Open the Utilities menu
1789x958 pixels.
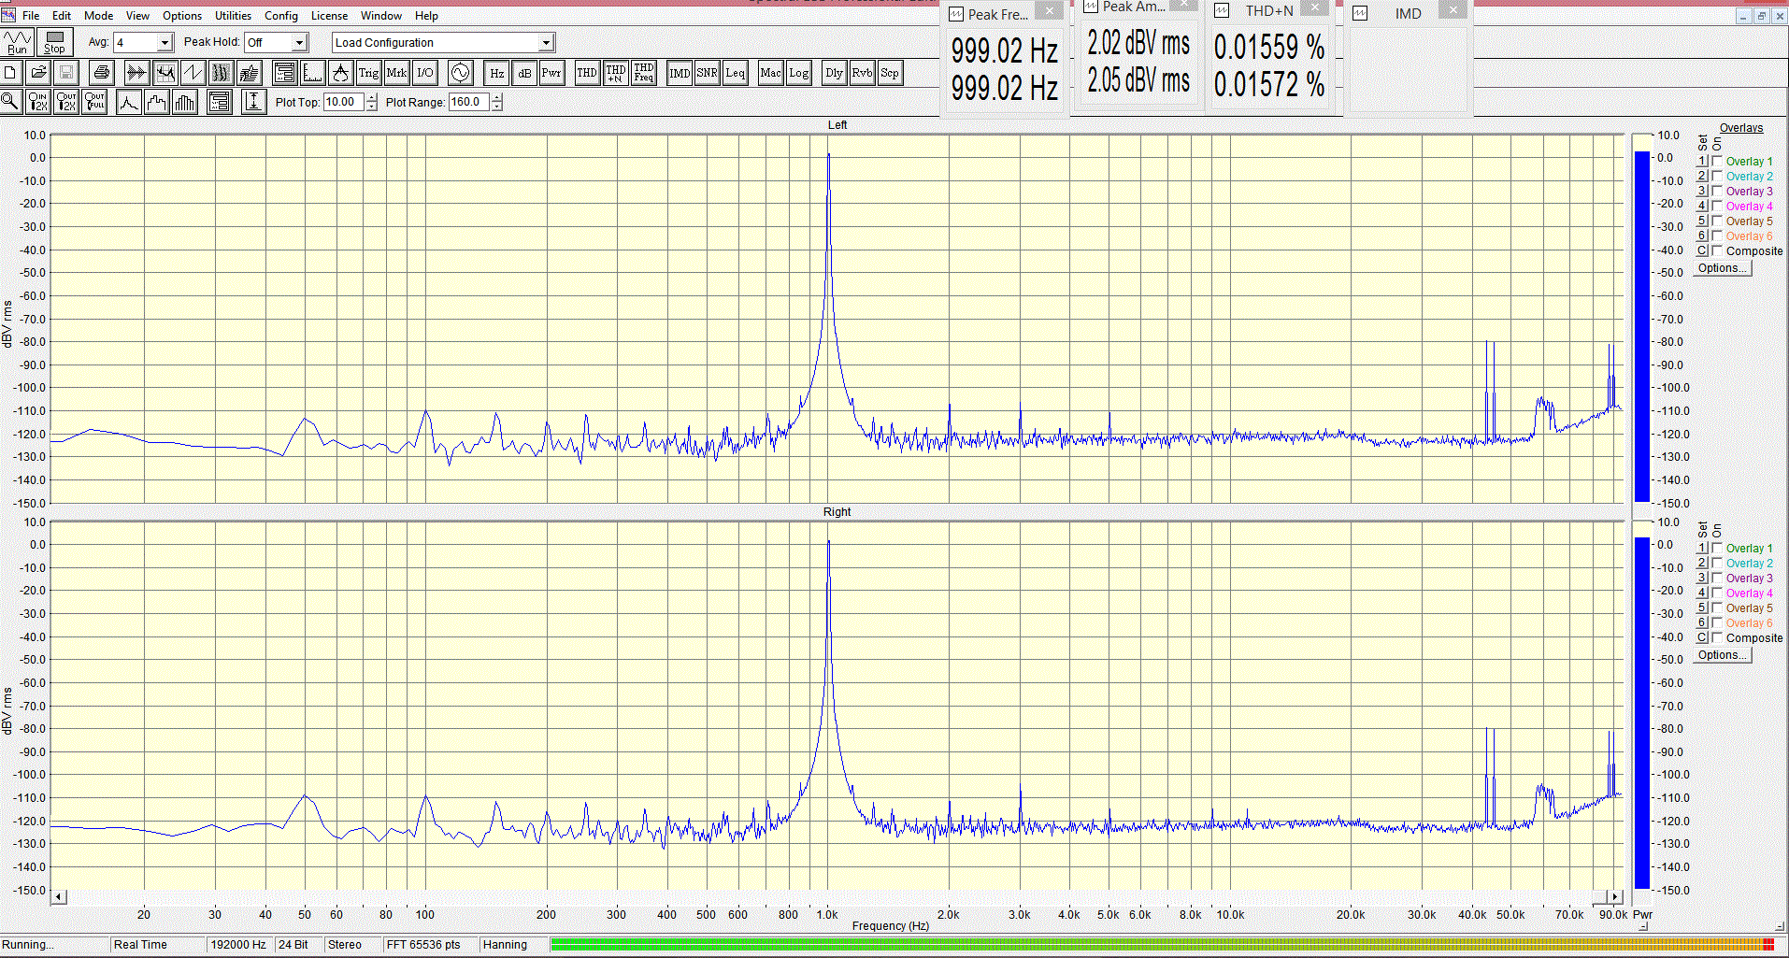point(233,16)
